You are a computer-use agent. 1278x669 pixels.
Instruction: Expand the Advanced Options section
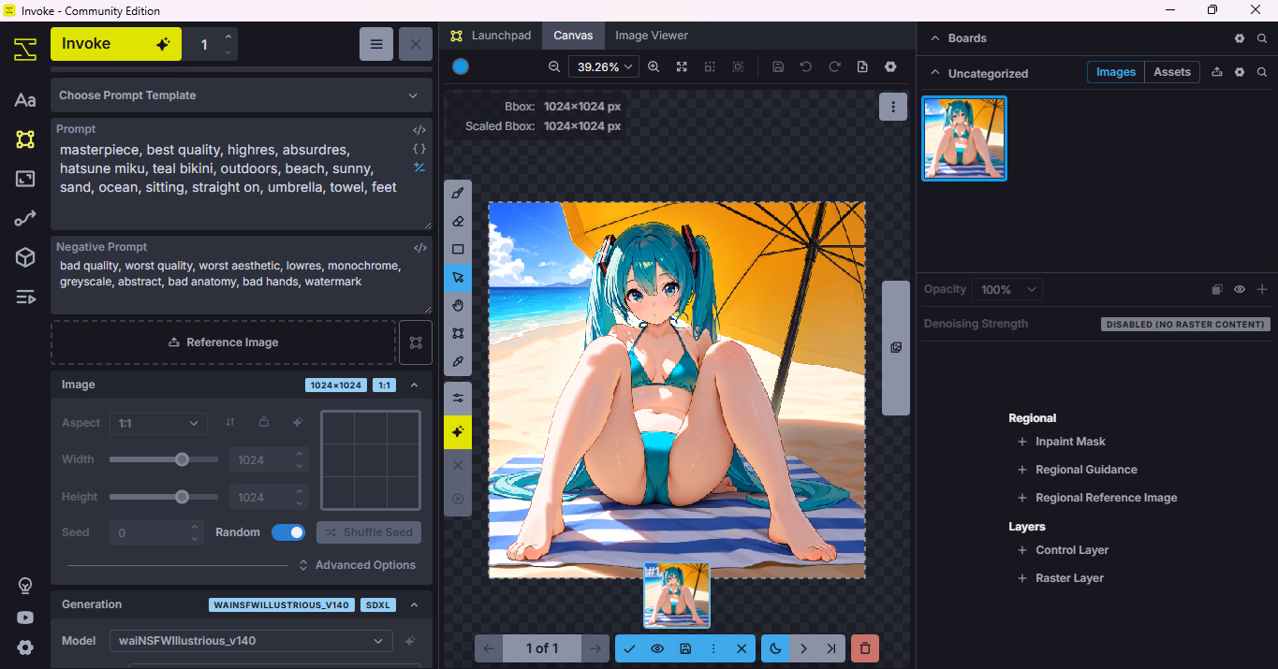click(x=357, y=565)
